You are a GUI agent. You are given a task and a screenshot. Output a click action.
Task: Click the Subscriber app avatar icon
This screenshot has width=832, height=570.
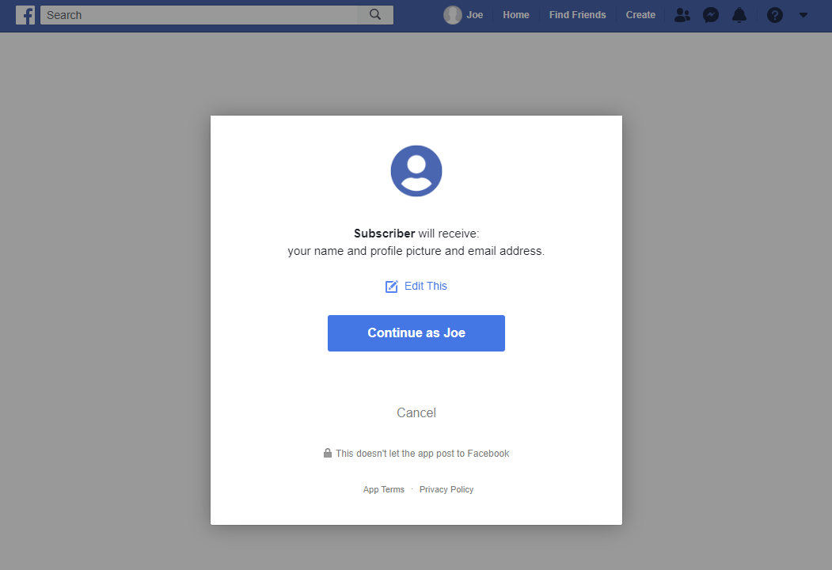click(416, 171)
